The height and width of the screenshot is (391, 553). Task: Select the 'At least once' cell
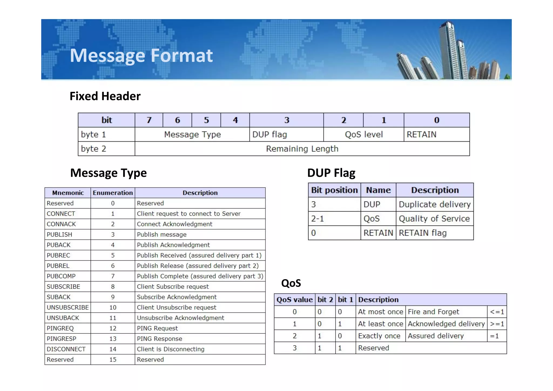point(380,324)
